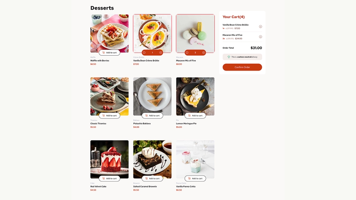Viewport: 356px width, 200px height.
Task: Add Salted Caramel Brownie to cart
Action: pos(152,179)
